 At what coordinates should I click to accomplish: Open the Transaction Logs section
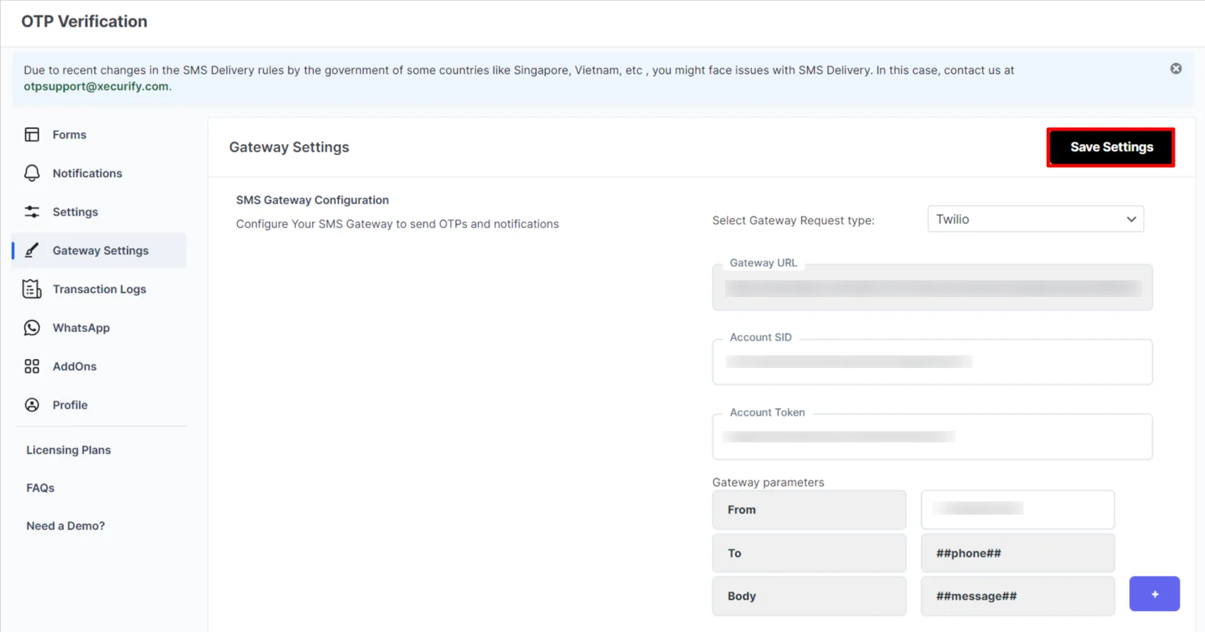(x=99, y=289)
